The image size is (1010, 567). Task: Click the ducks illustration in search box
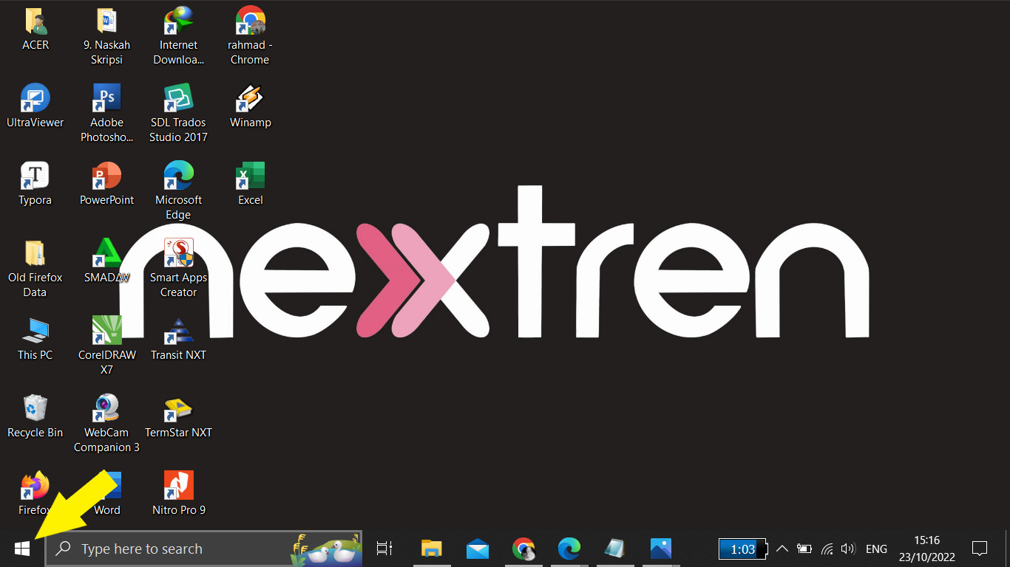pyautogui.click(x=325, y=549)
